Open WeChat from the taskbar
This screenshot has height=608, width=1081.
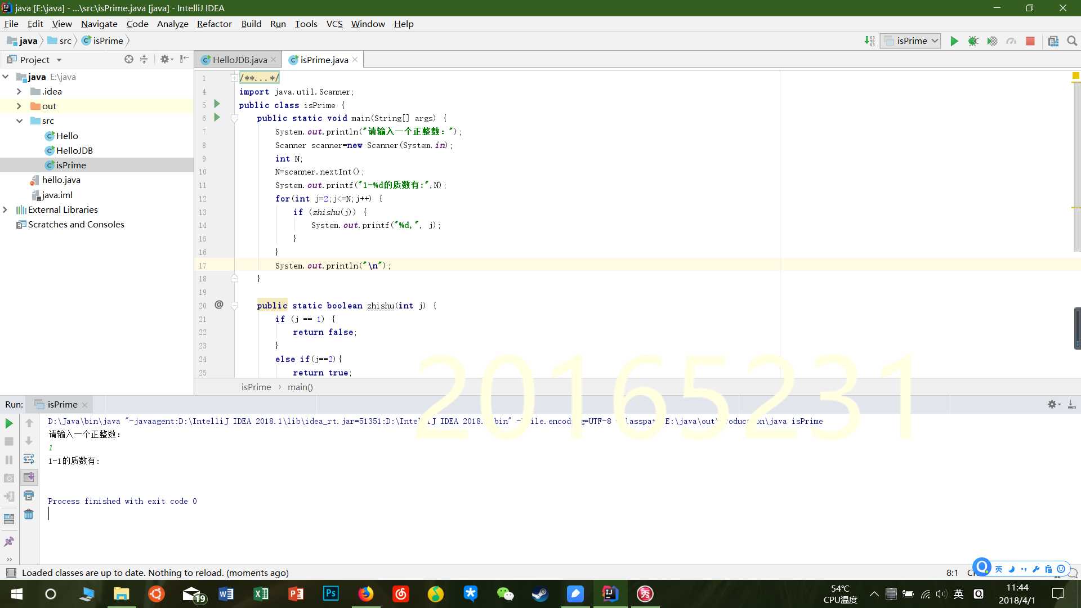[x=505, y=594]
